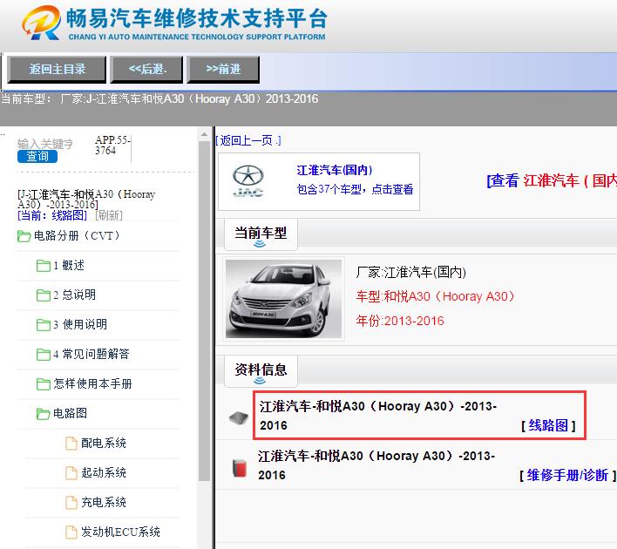Click the >>前进 forward button
This screenshot has width=617, height=549.
click(223, 69)
